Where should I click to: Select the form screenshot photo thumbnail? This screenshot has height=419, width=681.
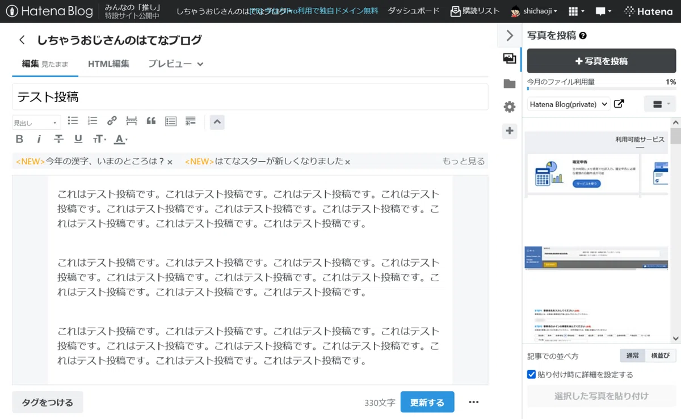click(x=597, y=325)
